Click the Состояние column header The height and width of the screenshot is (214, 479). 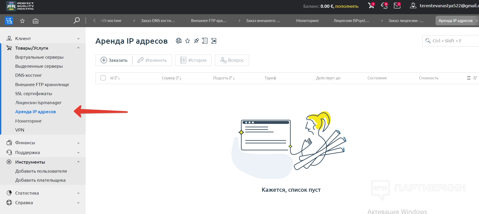377,78
